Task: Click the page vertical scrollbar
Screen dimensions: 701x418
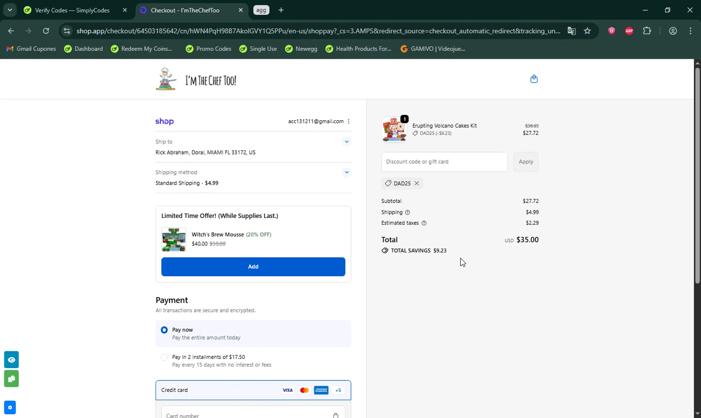Action: click(x=697, y=175)
